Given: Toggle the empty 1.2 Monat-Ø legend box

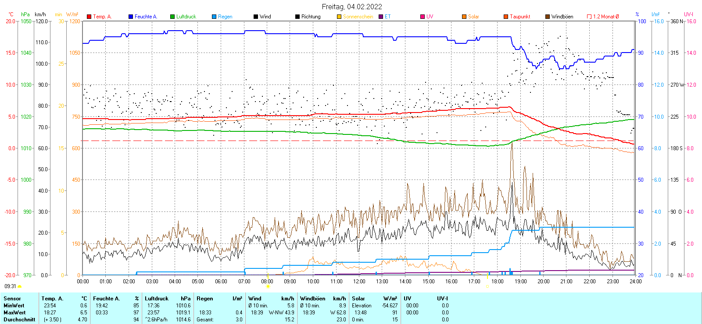Looking at the screenshot, I should 589,17.
